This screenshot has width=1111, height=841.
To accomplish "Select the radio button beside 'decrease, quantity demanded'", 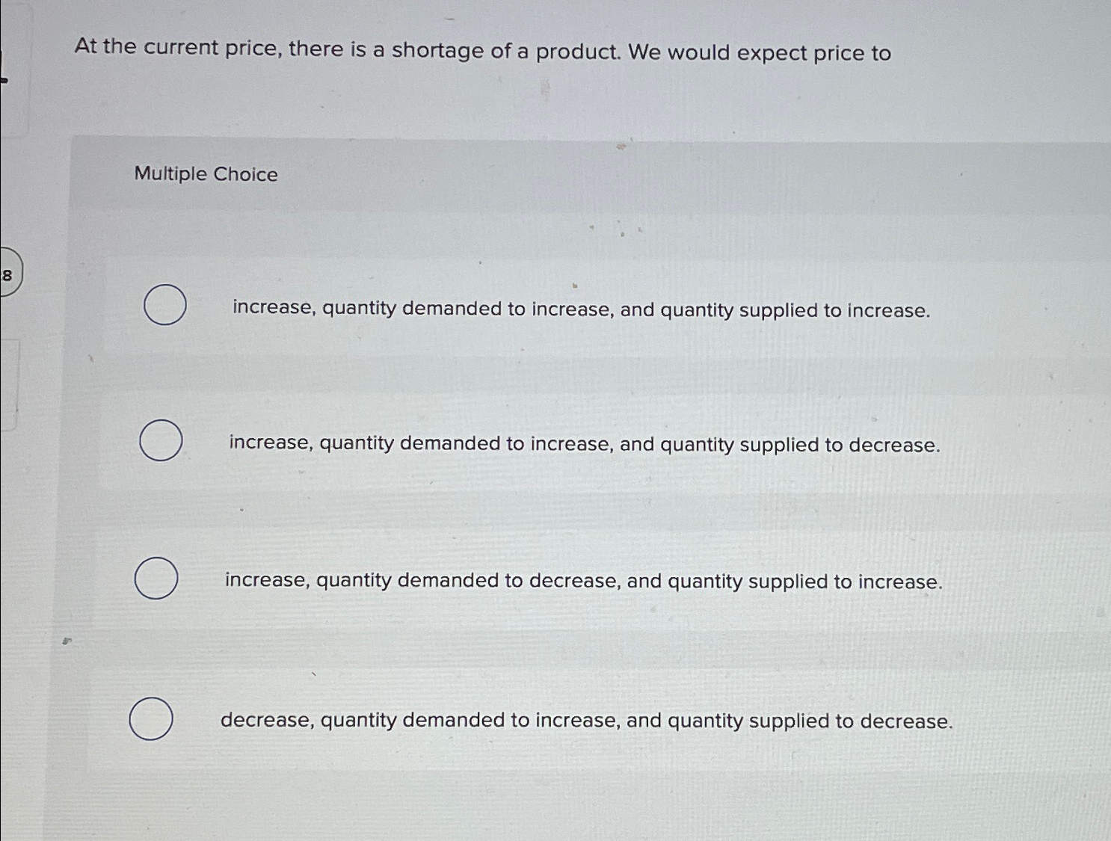I will pos(151,718).
